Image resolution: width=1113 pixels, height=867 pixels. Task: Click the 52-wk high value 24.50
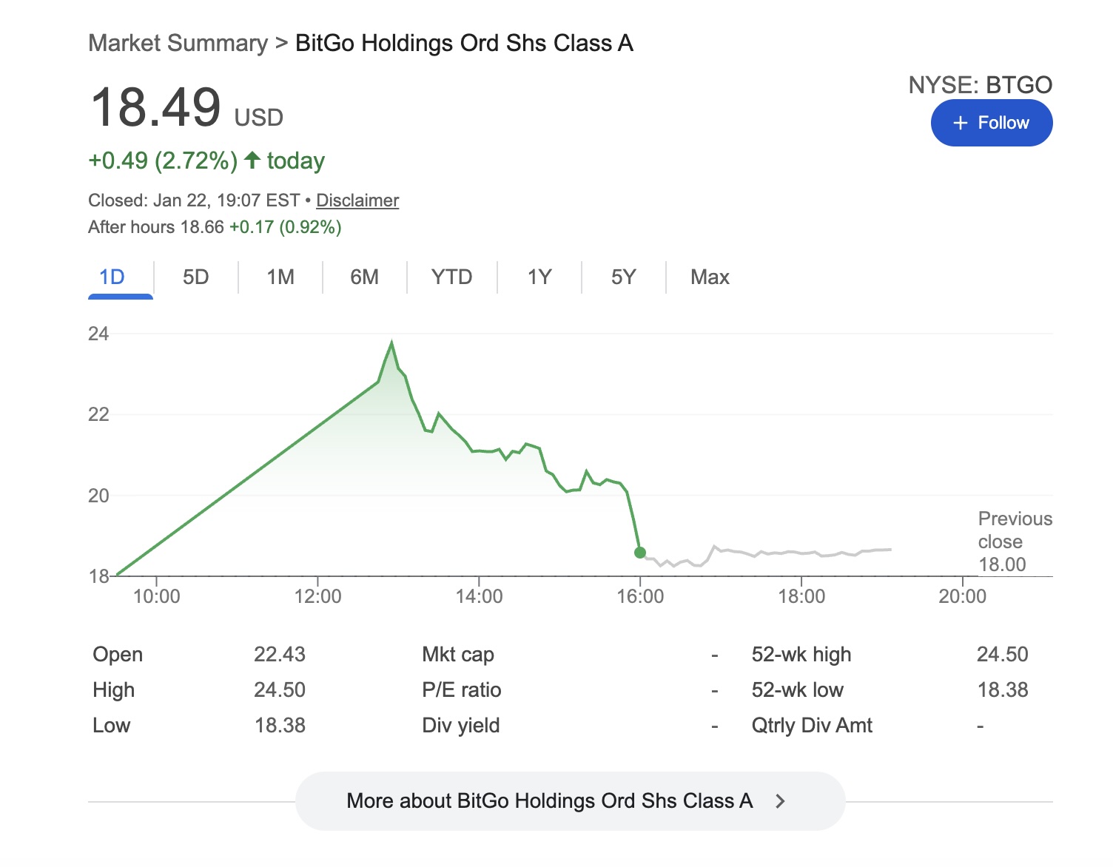coord(1002,655)
